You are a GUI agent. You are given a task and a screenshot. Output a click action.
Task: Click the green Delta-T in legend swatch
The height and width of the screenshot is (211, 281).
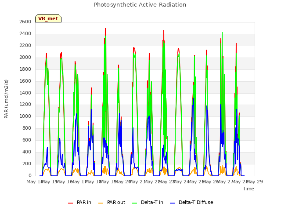[135, 203]
